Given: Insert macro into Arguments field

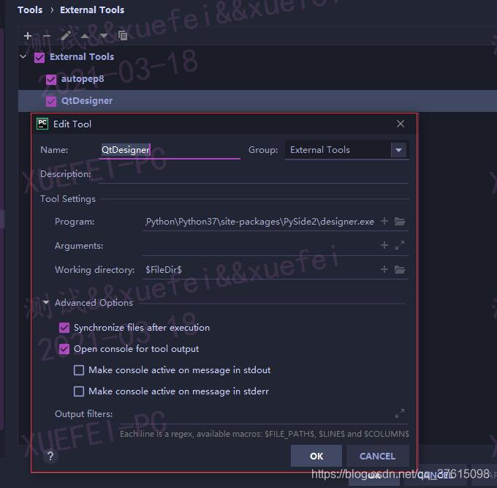Looking at the screenshot, I should click(x=384, y=245).
